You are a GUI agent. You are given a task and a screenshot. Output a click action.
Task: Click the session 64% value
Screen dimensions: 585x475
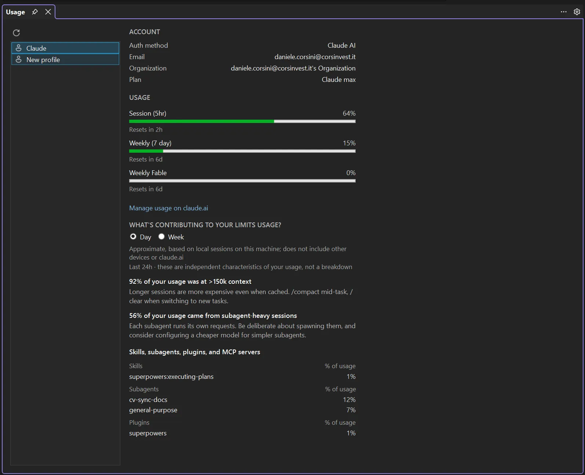tap(349, 113)
